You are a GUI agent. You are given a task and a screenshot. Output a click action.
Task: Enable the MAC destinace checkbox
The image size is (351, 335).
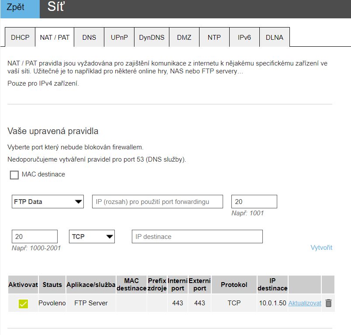click(14, 175)
